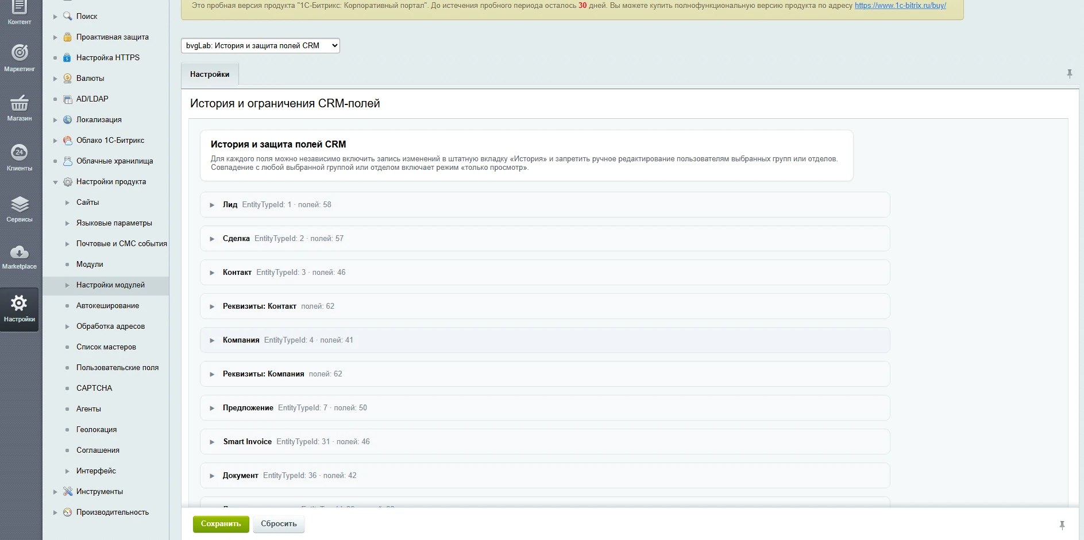Open Пользовательские поля menu item
This screenshot has height=540, width=1084.
click(117, 367)
